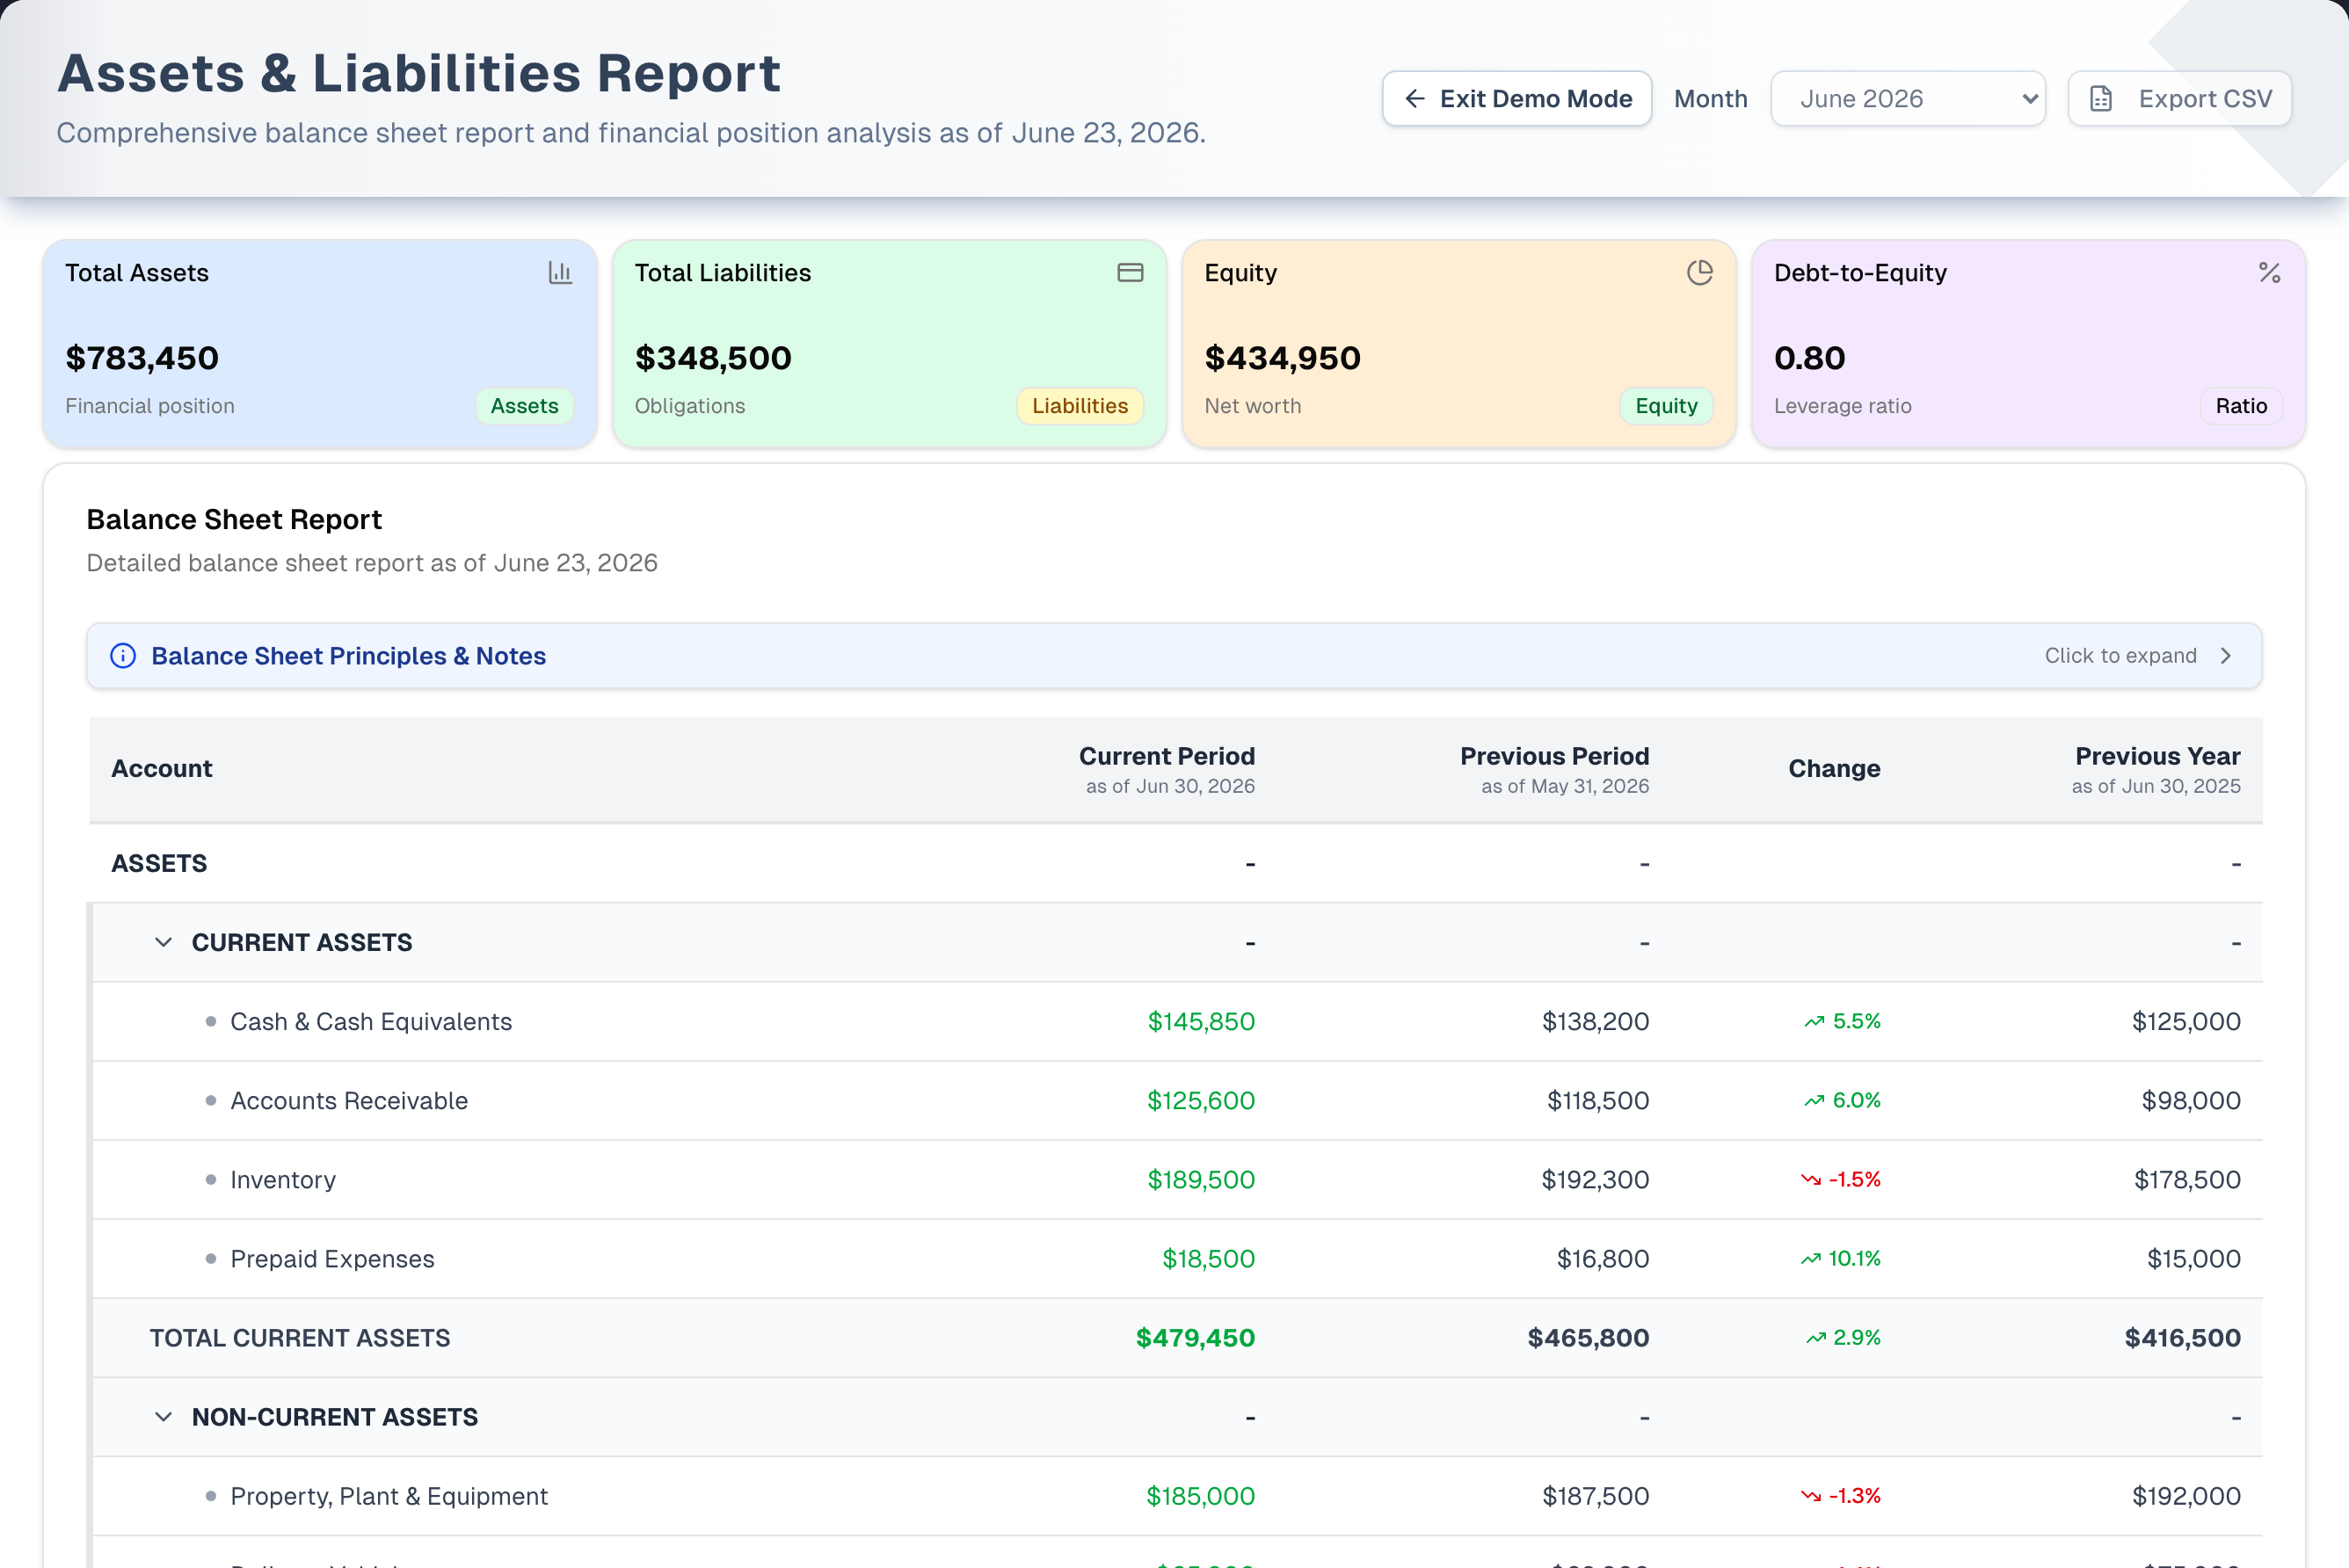Click the Previous Period column header
The image size is (2349, 1568).
(1554, 768)
